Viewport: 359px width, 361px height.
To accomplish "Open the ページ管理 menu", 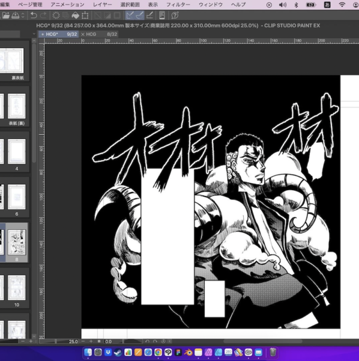I will (x=30, y=4).
